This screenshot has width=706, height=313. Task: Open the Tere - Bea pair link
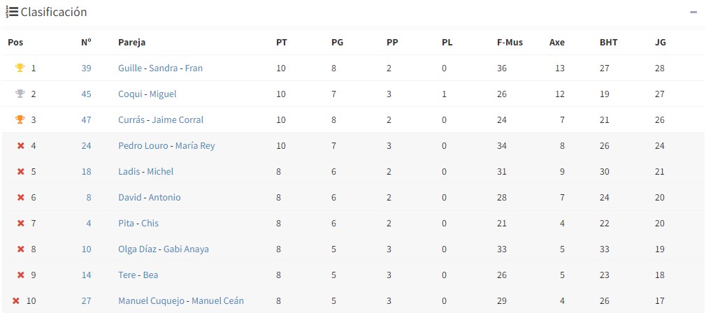coord(138,275)
